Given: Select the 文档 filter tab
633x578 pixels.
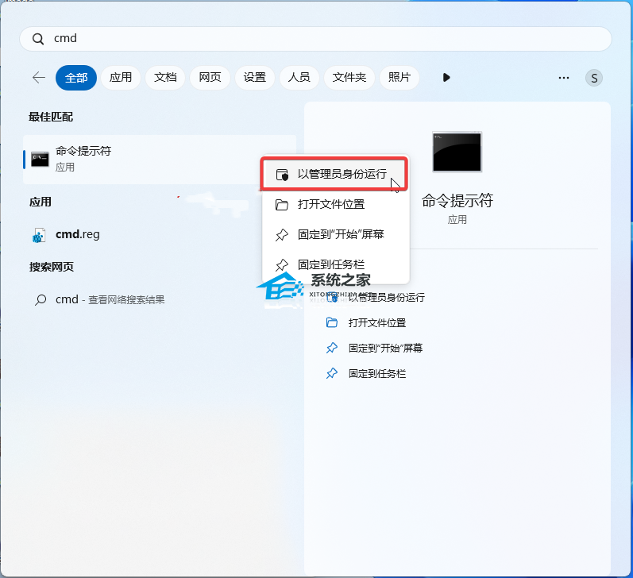Looking at the screenshot, I should coord(165,77).
